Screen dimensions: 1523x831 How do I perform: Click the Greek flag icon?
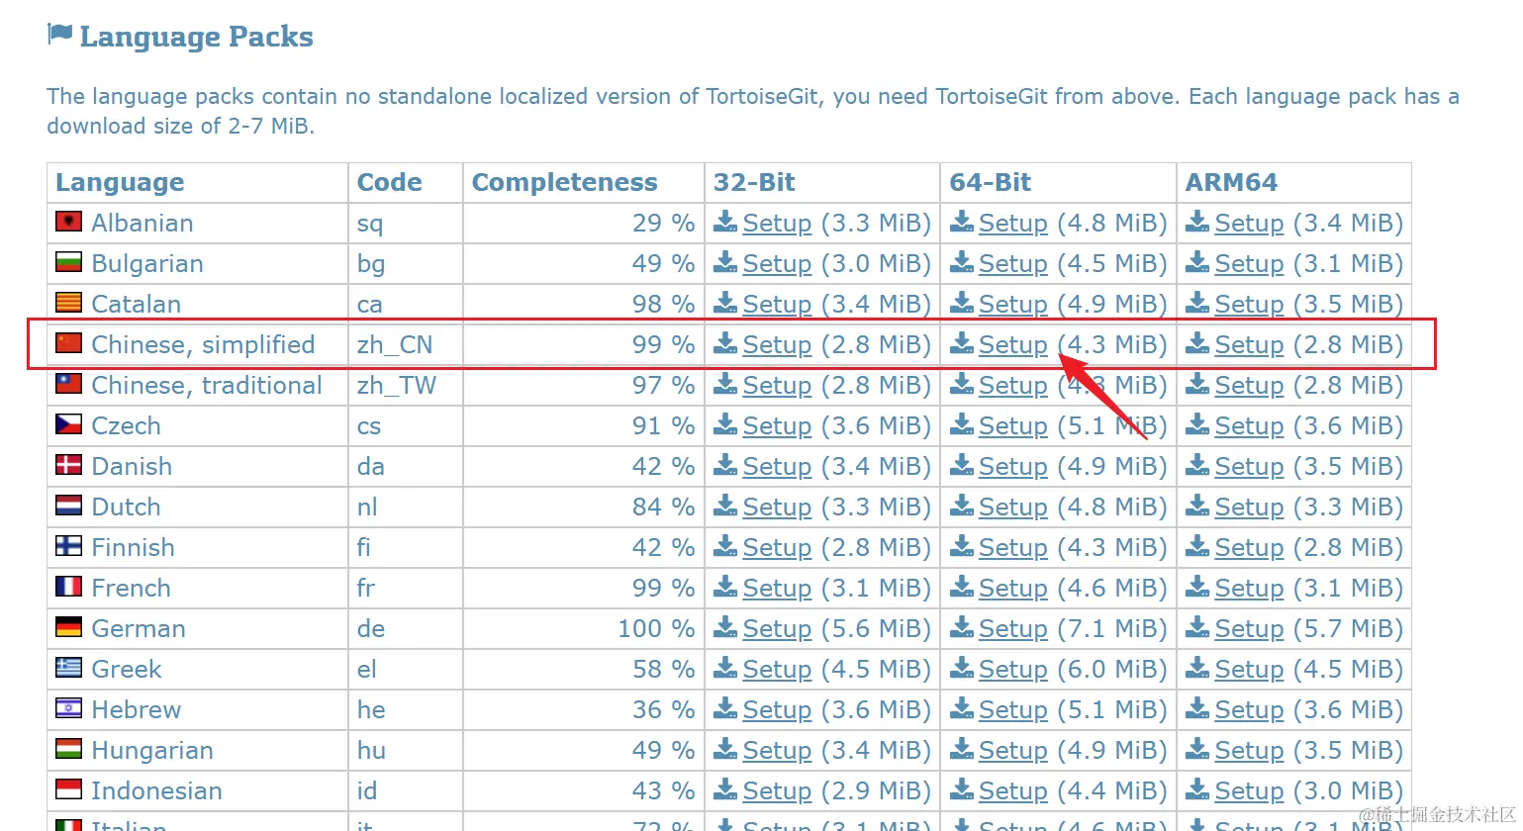tap(68, 667)
